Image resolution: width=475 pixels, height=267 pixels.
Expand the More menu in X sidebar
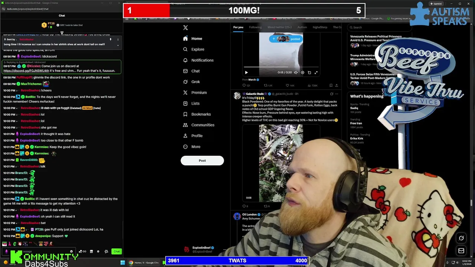191,146
